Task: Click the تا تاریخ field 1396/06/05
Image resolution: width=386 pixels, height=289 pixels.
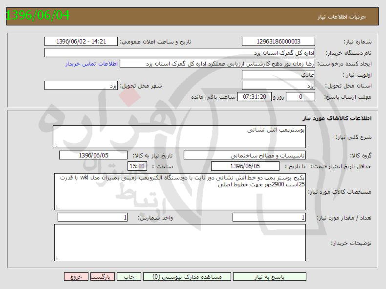Action: pyautogui.click(x=245, y=166)
